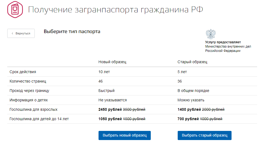Click the В общем порядке value

(x=193, y=91)
